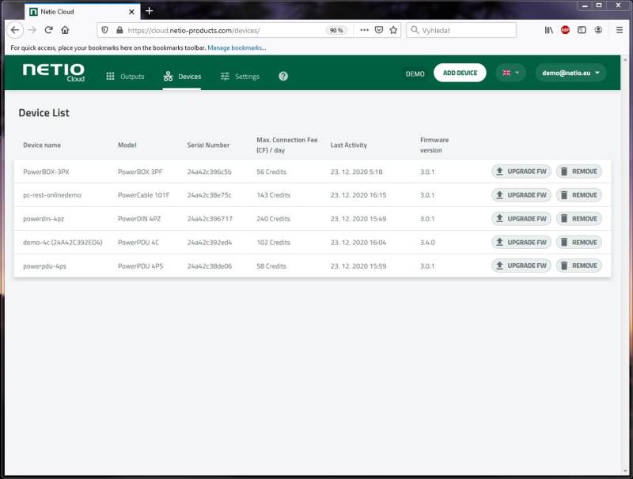Open Firefox account icon

[598, 30]
